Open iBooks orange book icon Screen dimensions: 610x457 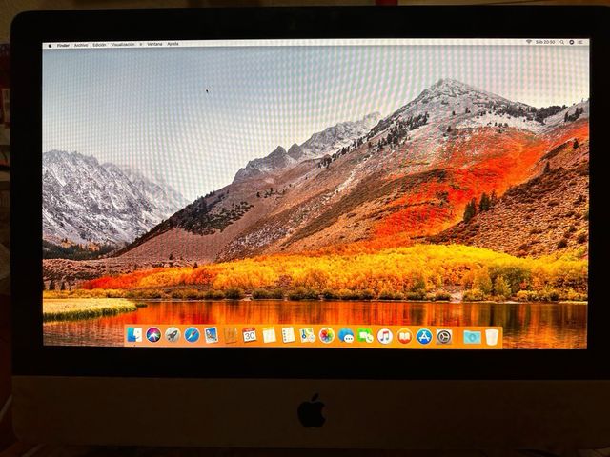(x=404, y=336)
